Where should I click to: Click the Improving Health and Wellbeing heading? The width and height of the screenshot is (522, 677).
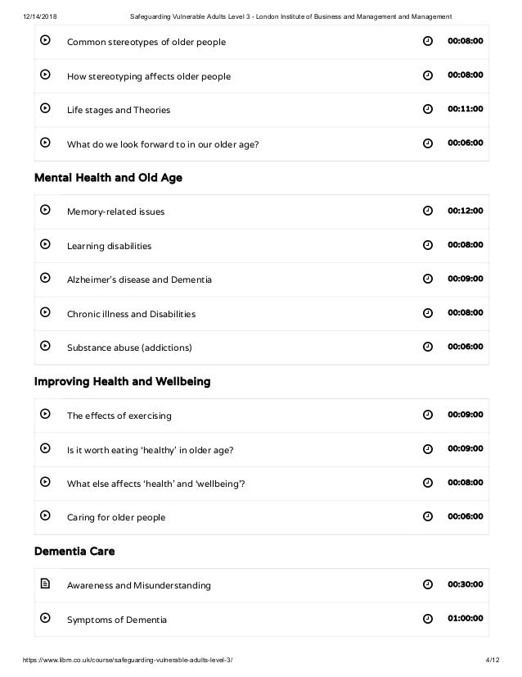pos(122,382)
